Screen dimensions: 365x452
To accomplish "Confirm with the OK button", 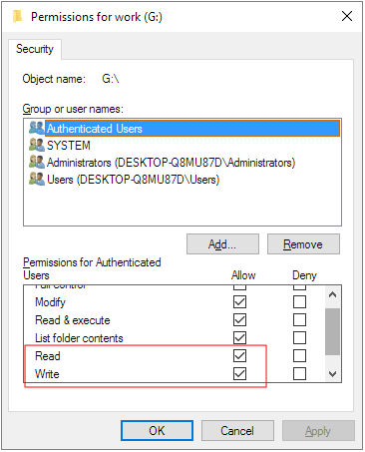I will [157, 431].
